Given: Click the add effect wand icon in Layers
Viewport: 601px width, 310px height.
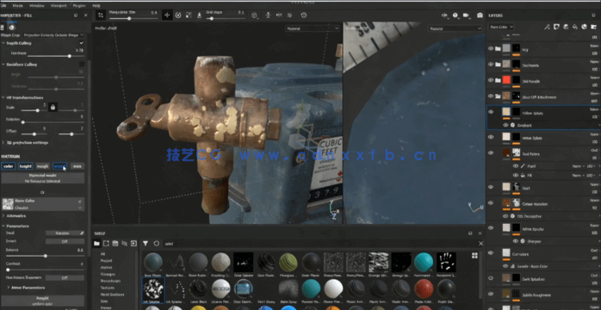Looking at the screenshot, I should tap(547, 27).
